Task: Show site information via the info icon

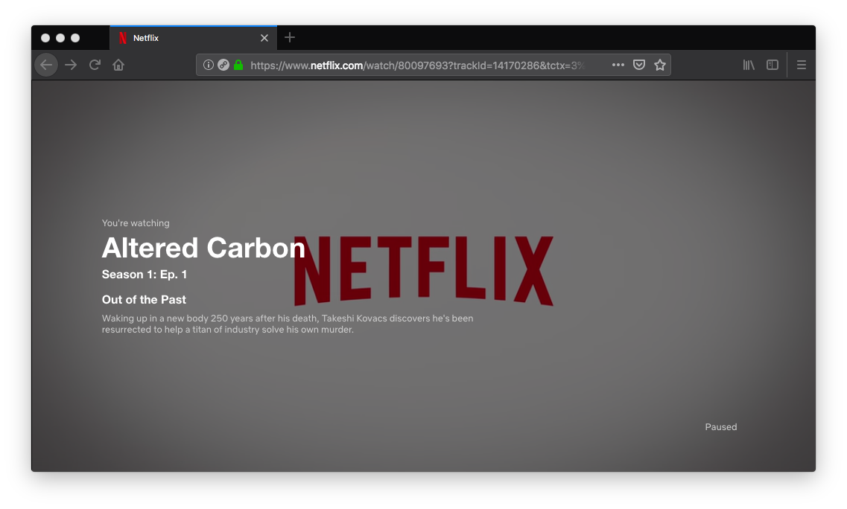Action: click(x=208, y=65)
